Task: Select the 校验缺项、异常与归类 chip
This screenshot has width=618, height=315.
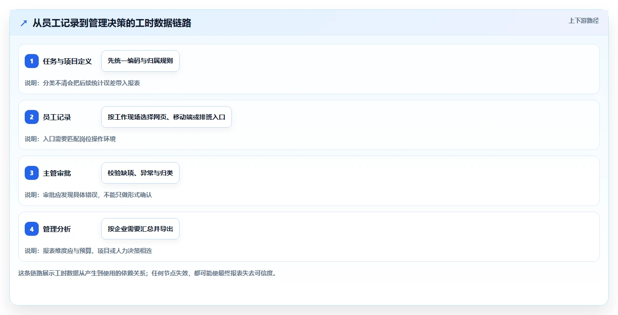Action: pyautogui.click(x=140, y=173)
